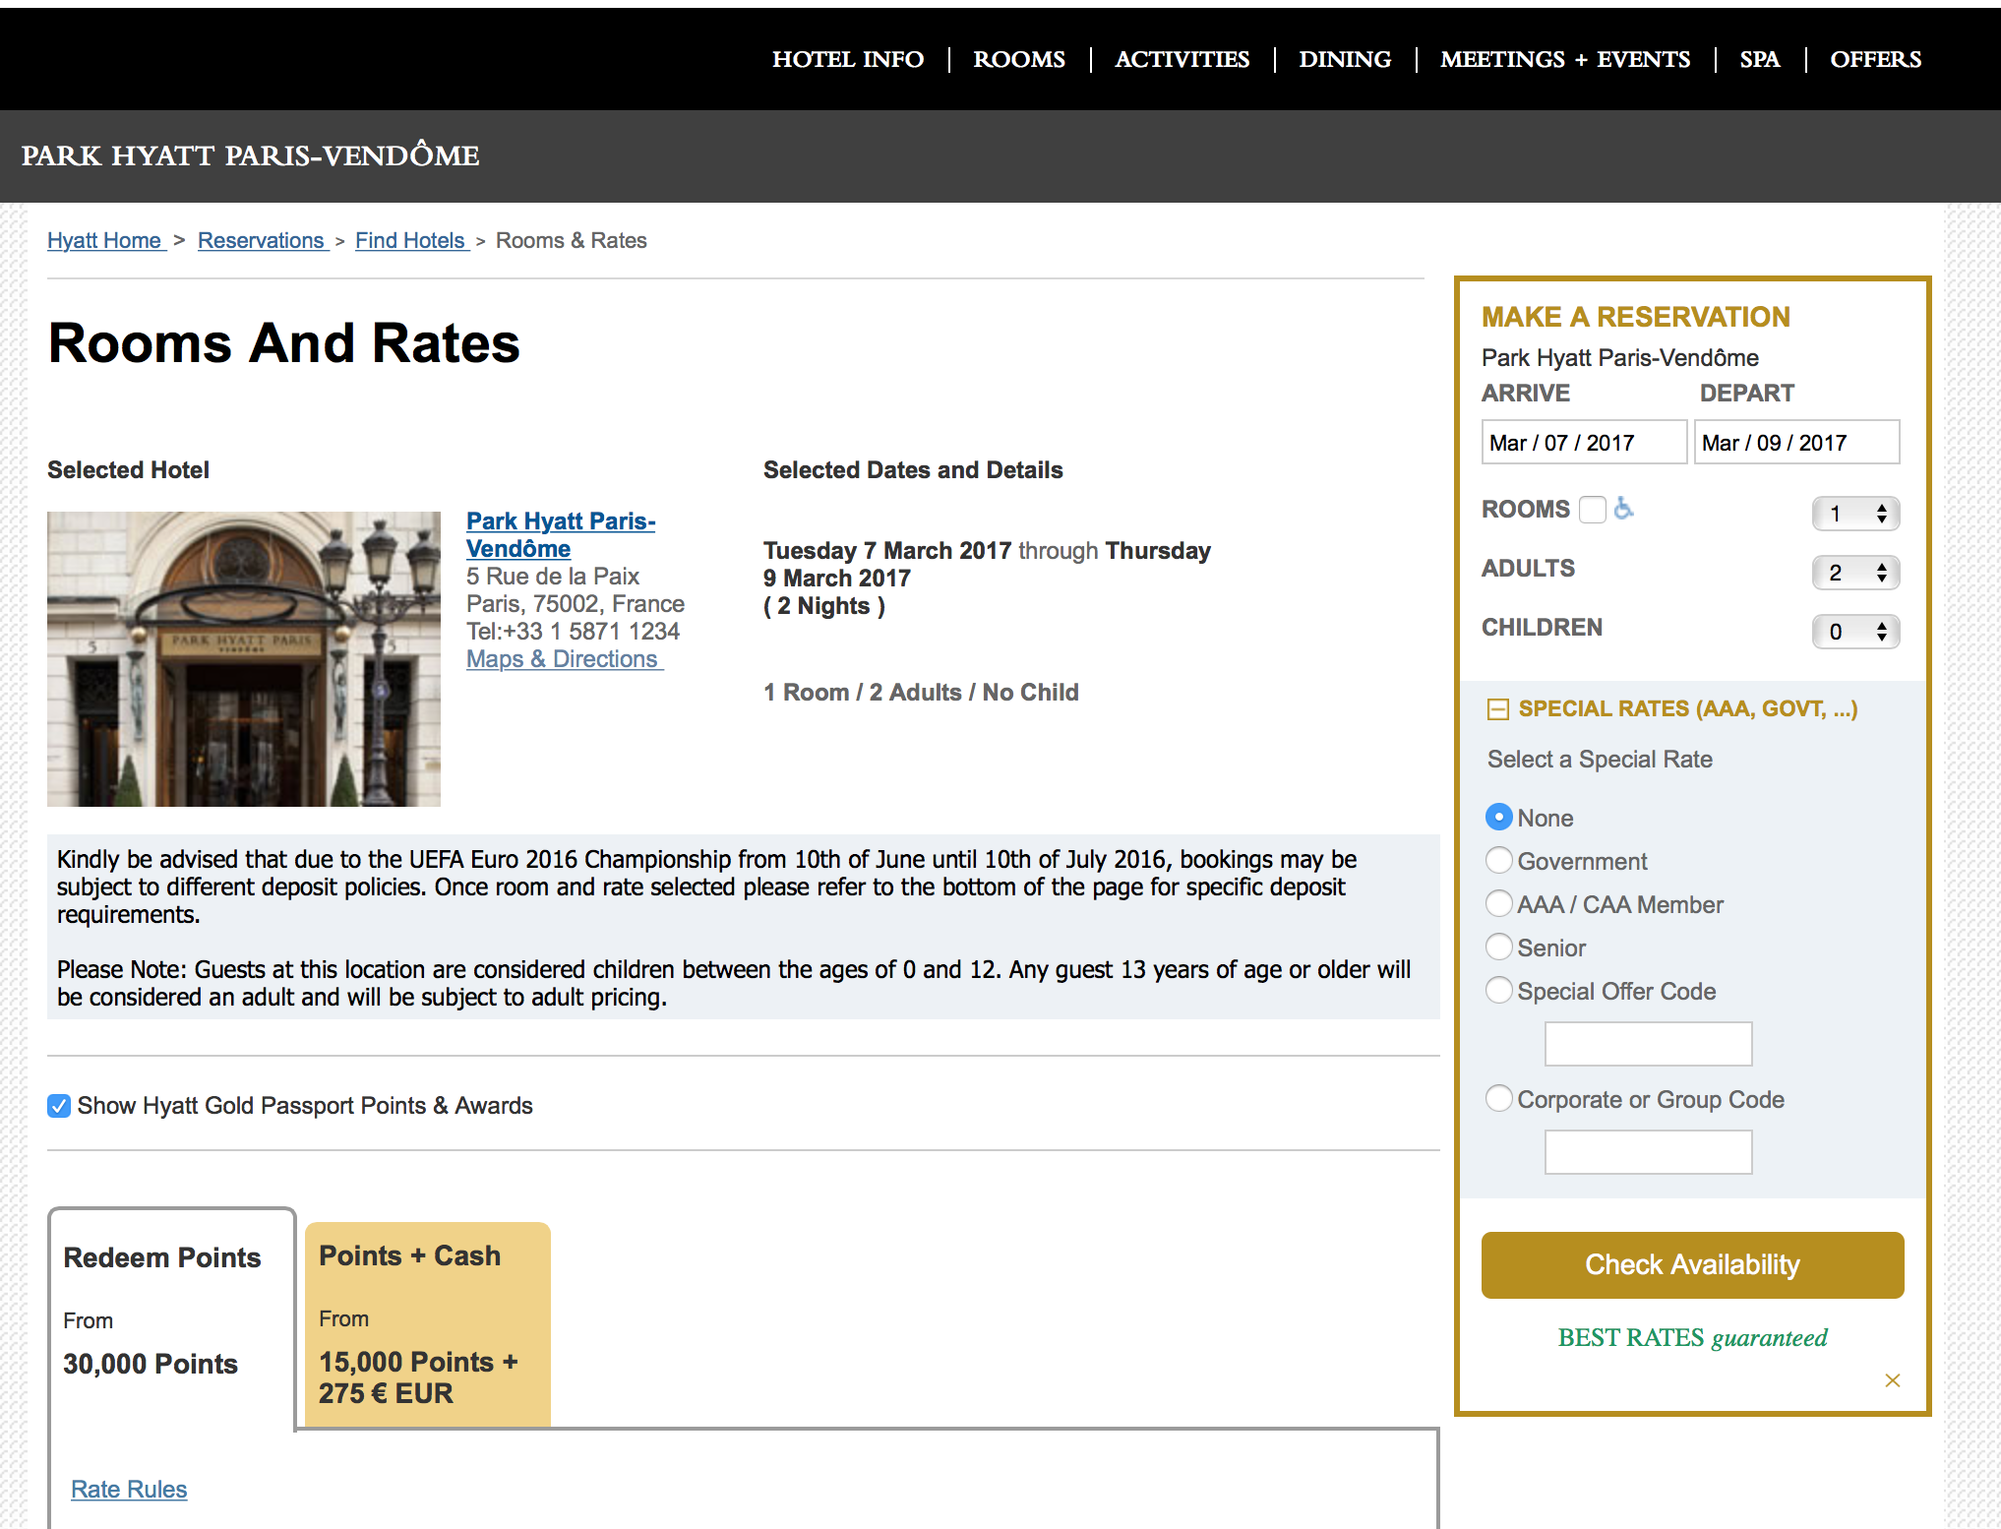Follow the Reservations breadcrumb link
Image resolution: width=2001 pixels, height=1529 pixels.
(x=263, y=240)
